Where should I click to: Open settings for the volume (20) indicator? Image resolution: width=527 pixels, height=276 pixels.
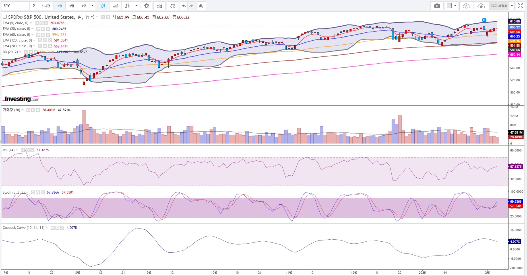pyautogui.click(x=33, y=110)
